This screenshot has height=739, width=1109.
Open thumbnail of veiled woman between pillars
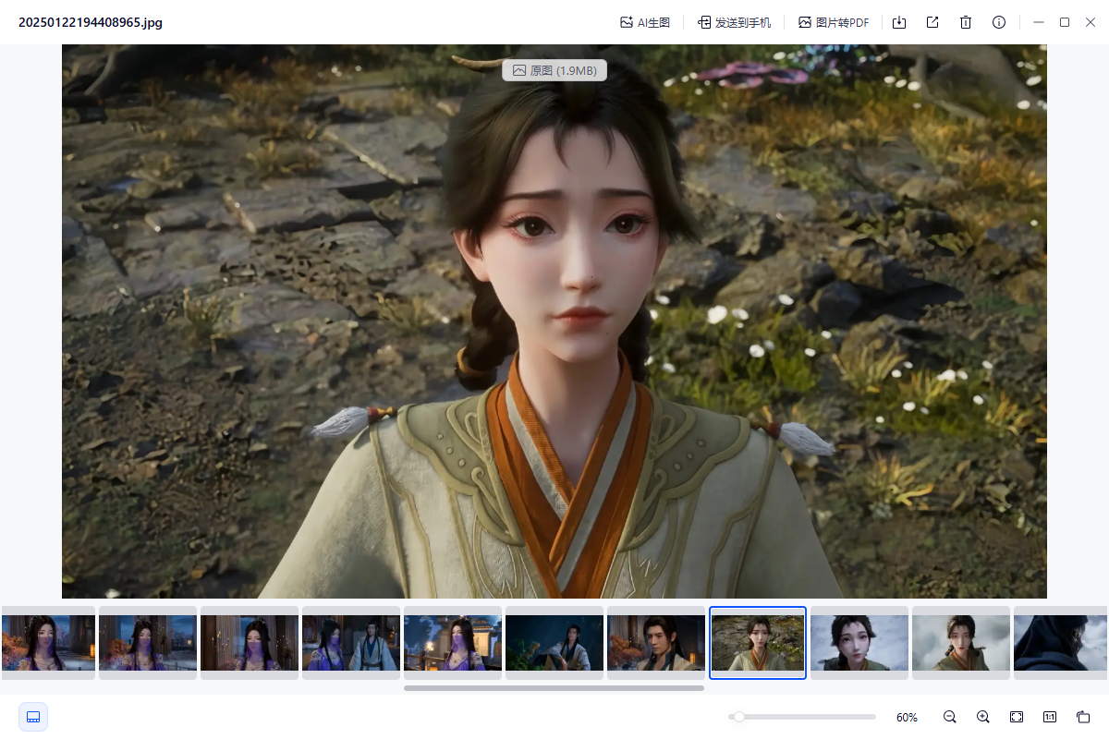[250, 643]
